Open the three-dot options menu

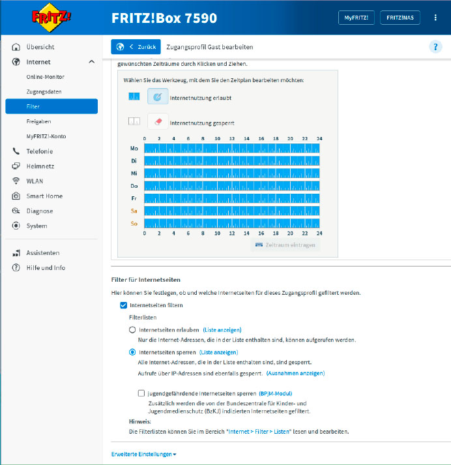pos(435,18)
